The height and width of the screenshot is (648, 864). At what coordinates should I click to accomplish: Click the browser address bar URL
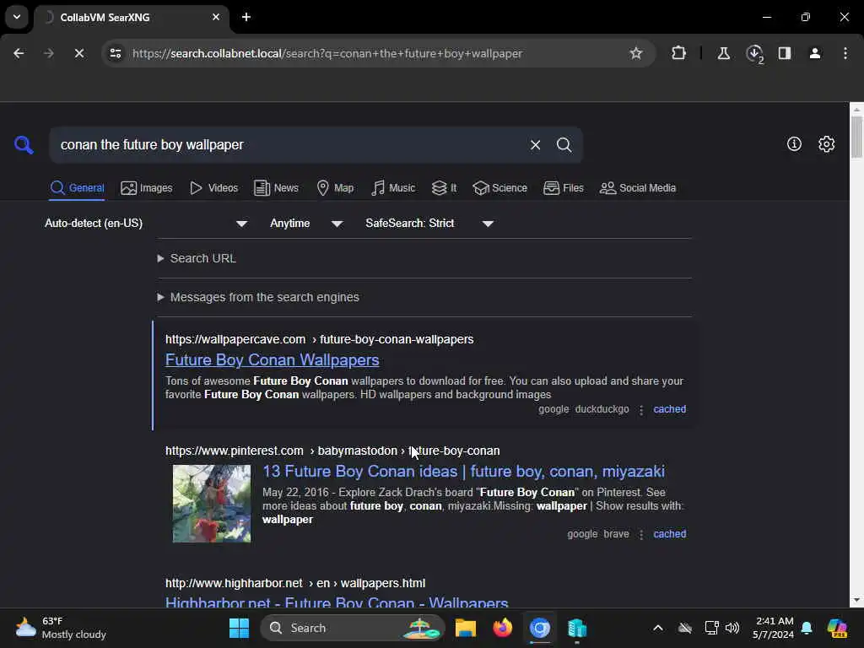point(327,53)
